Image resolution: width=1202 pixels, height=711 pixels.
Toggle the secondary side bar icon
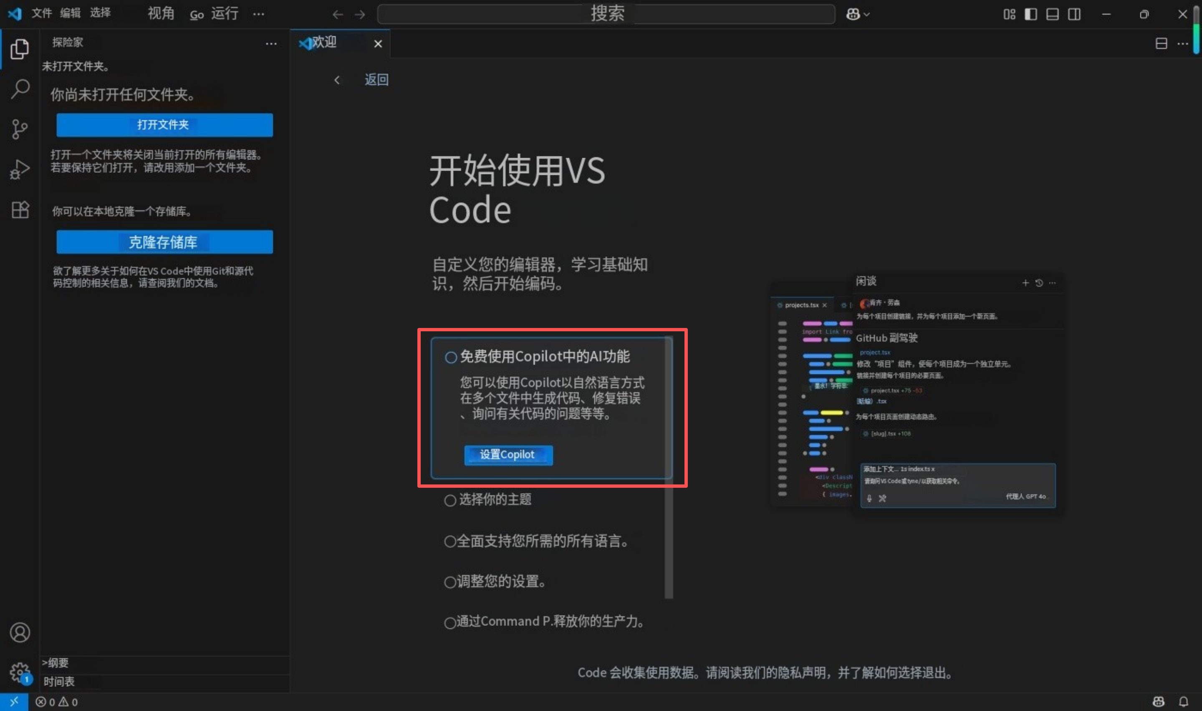pyautogui.click(x=1074, y=14)
